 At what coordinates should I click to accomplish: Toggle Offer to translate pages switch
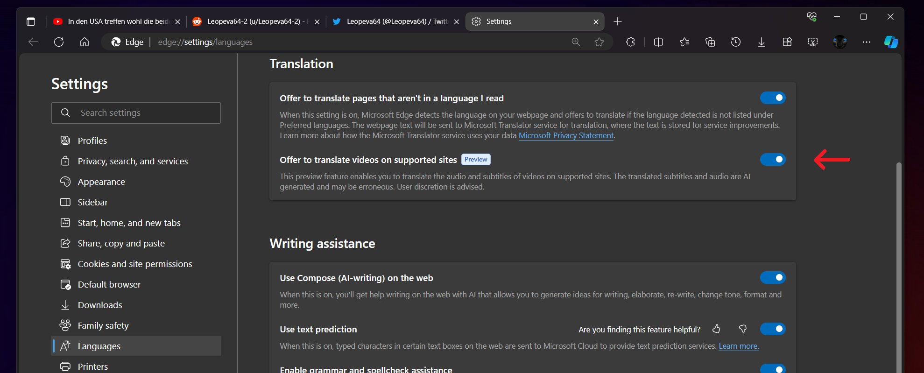pyautogui.click(x=773, y=98)
